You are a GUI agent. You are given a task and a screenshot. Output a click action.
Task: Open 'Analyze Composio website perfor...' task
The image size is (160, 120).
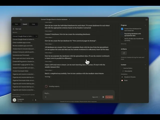pos(24,52)
